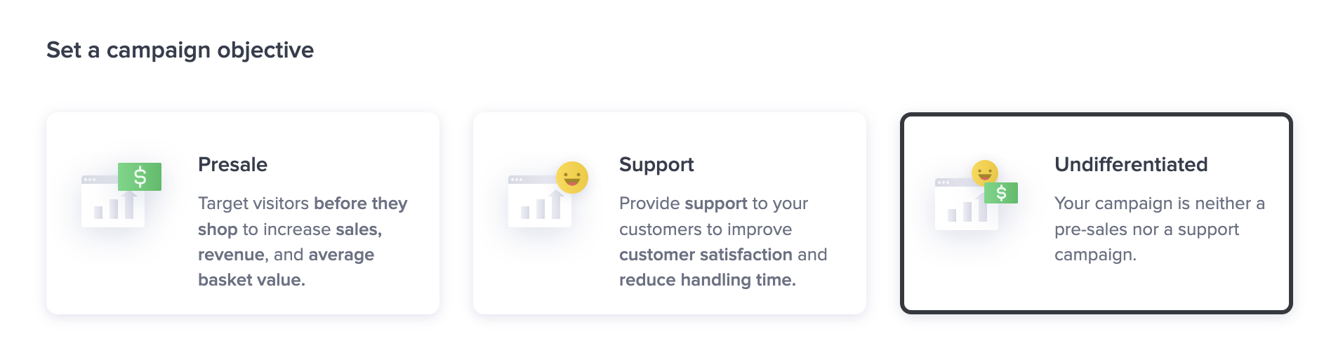Click the Support title text

tap(656, 166)
